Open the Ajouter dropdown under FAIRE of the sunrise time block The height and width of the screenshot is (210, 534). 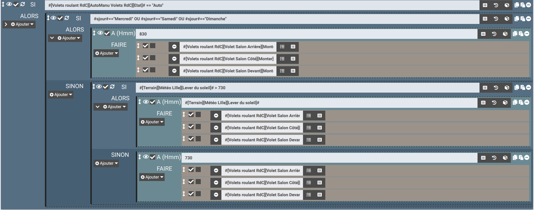[x=152, y=122]
